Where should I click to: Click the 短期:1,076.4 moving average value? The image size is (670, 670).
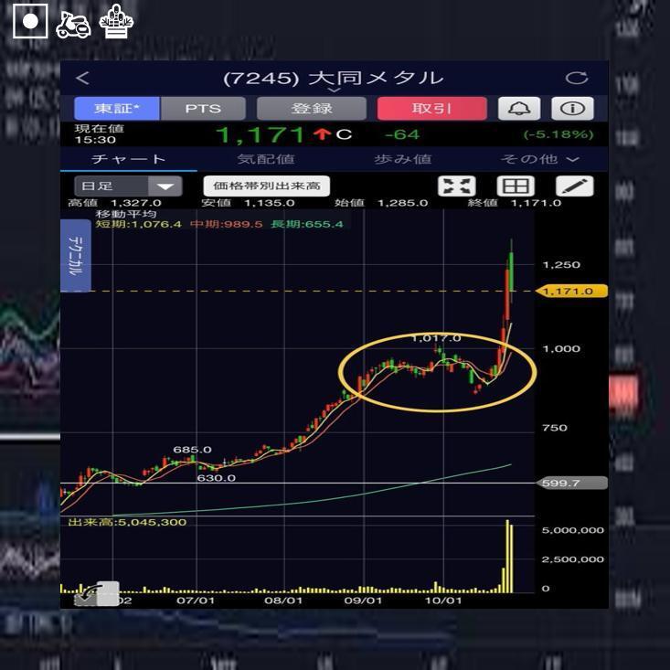coord(138,224)
